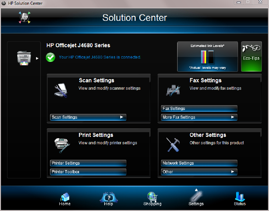
Task: Expand the Other settings dropdown
Action: (199, 172)
